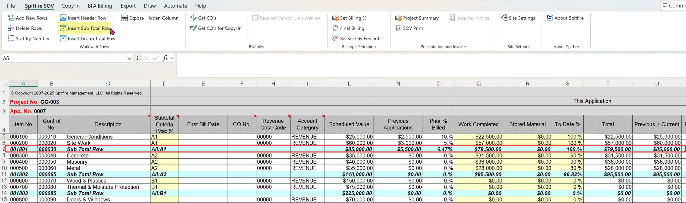The height and width of the screenshot is (203, 686).
Task: Click the Add New Rows icon
Action: tap(11, 18)
